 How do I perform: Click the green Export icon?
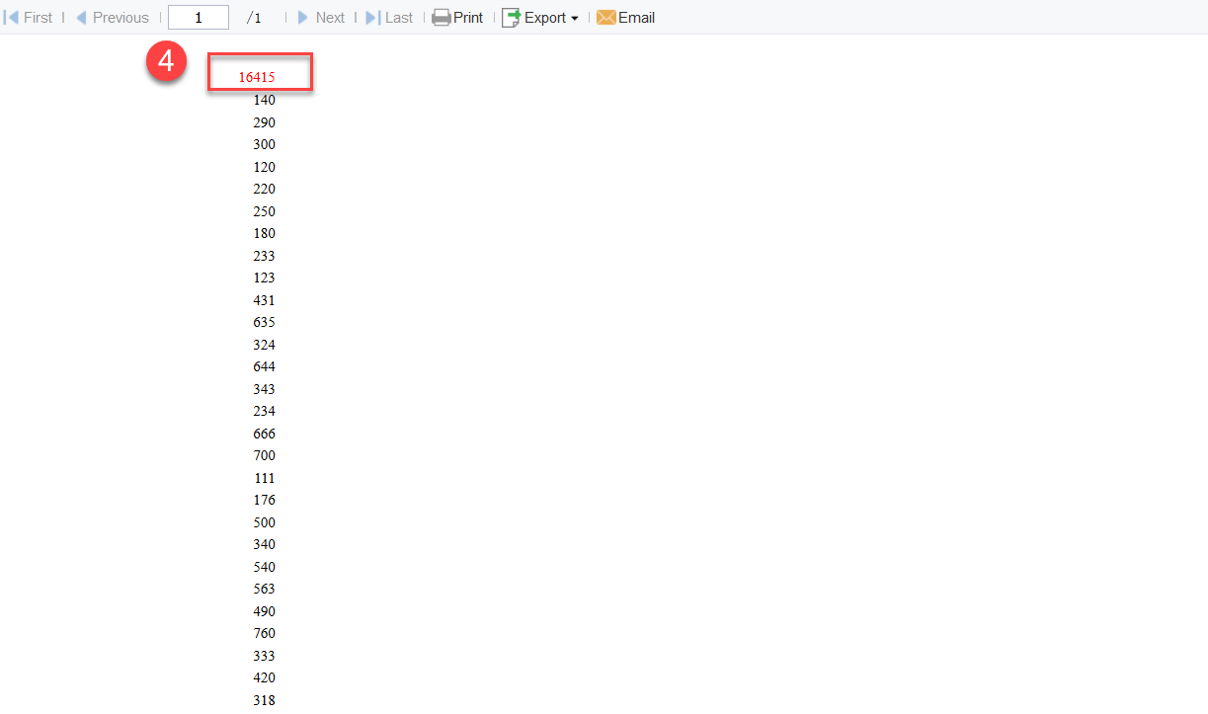pos(512,17)
